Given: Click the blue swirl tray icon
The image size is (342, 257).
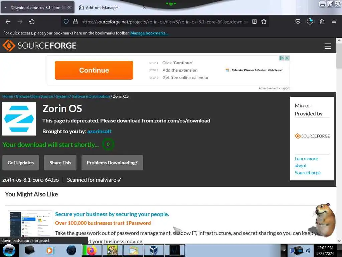Looking at the screenshot, I should coord(308,251).
